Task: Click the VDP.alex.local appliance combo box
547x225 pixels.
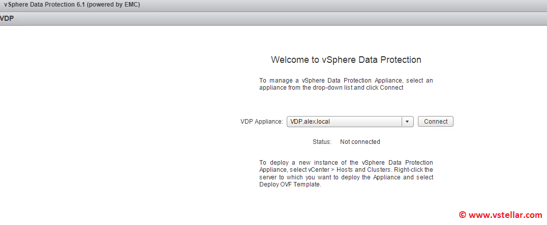Action: point(344,122)
